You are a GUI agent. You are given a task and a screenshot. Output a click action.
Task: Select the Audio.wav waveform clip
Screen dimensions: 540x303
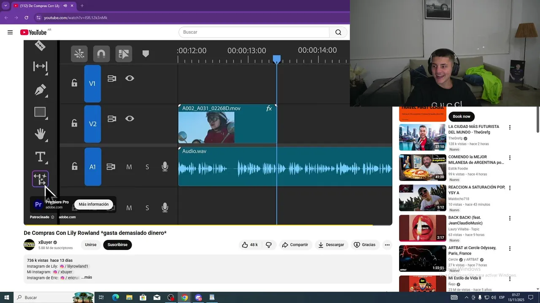pyautogui.click(x=285, y=167)
